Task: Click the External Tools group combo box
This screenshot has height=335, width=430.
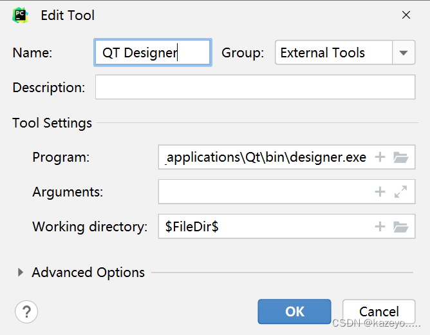Action: 345,52
